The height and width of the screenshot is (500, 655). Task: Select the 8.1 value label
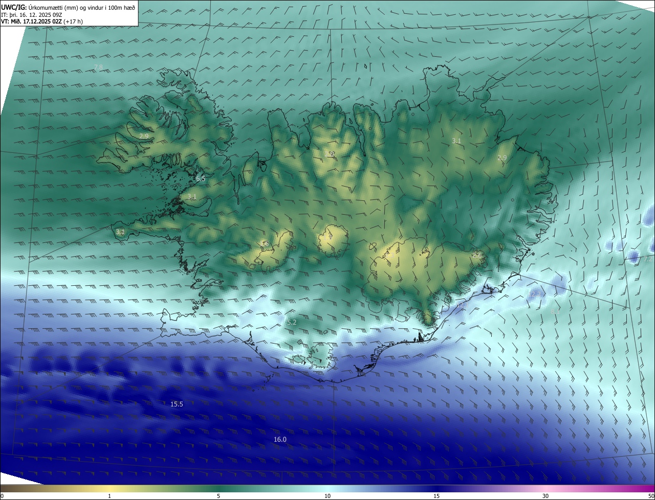click(x=555, y=311)
